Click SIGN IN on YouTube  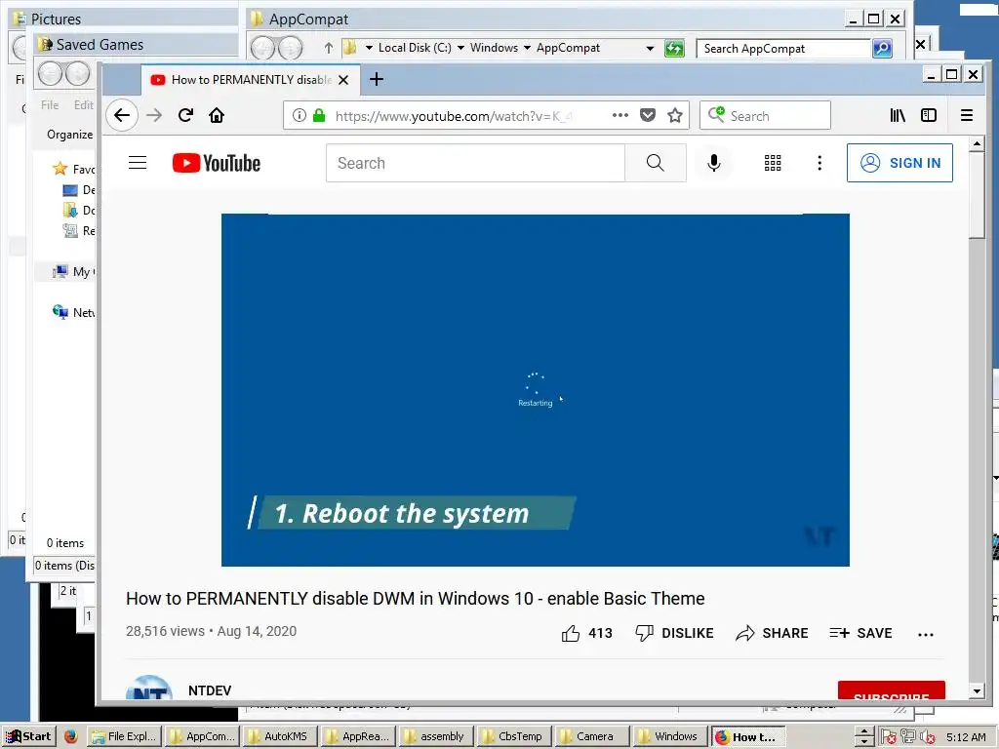pyautogui.click(x=899, y=163)
